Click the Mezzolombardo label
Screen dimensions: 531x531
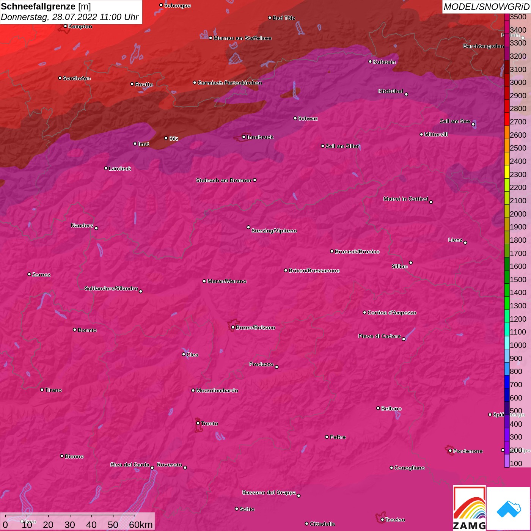point(217,390)
